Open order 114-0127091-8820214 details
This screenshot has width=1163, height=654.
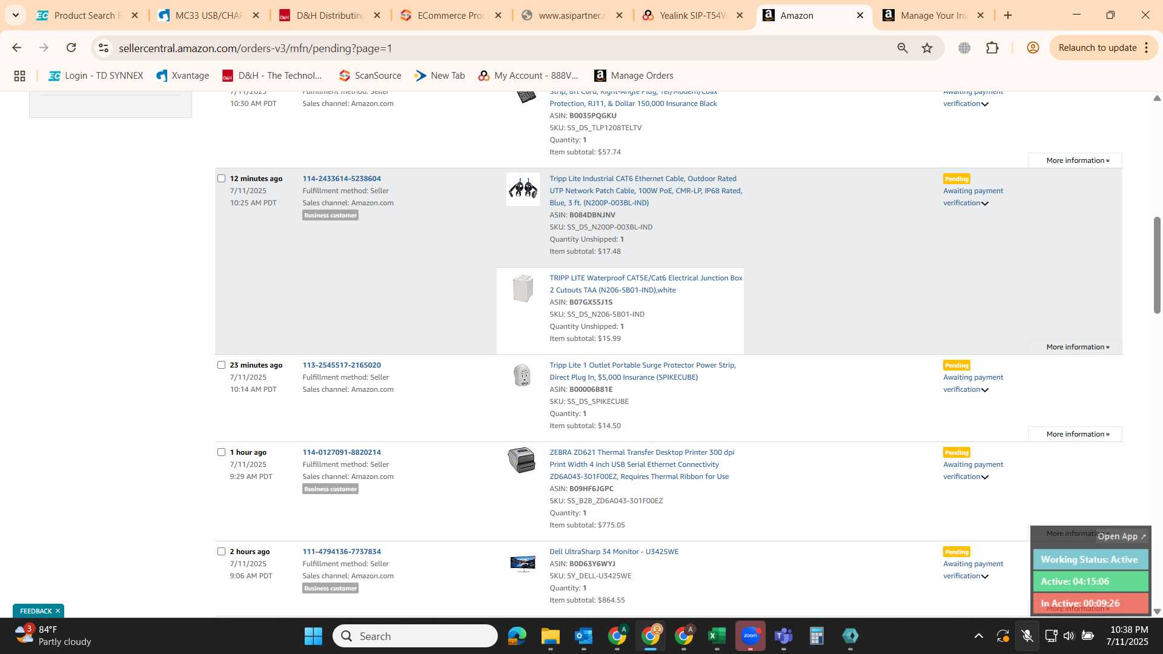tap(342, 452)
